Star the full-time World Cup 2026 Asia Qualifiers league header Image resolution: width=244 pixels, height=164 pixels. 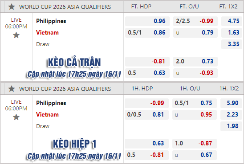pyautogui.click(x=12, y=7)
